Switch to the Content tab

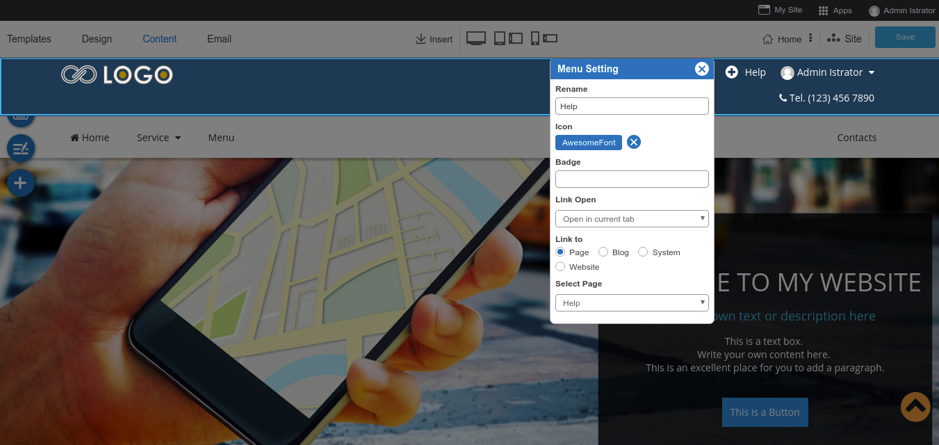click(x=160, y=39)
